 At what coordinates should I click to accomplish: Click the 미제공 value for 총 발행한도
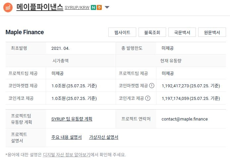pos(167,48)
